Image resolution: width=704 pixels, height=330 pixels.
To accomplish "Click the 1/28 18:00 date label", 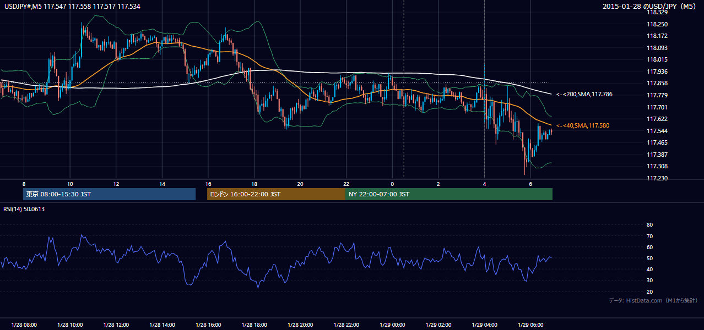I will [254, 325].
